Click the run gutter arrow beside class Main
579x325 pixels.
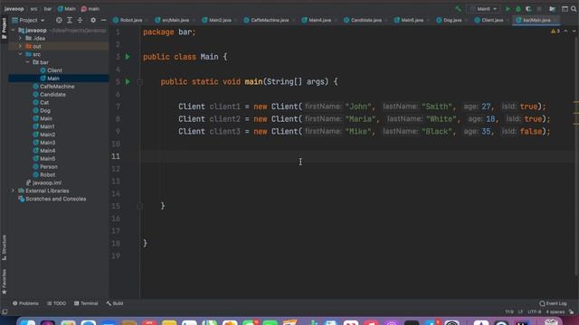tap(128, 57)
